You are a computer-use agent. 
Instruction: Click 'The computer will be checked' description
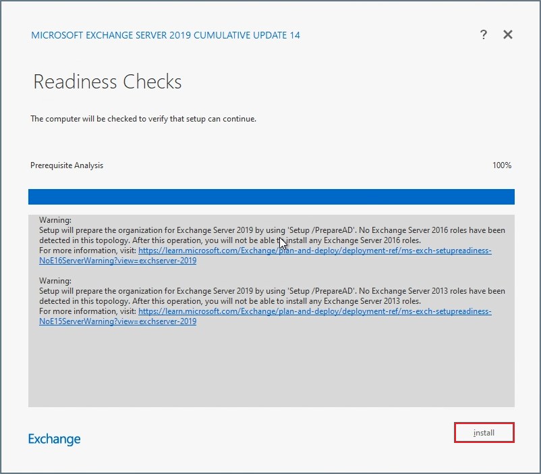coord(143,119)
